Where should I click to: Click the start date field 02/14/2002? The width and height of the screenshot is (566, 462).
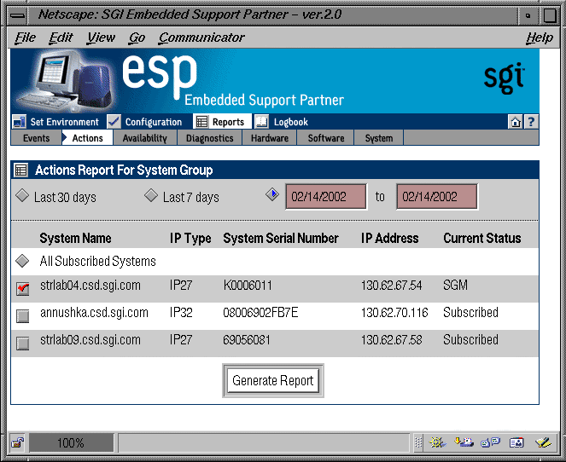326,196
